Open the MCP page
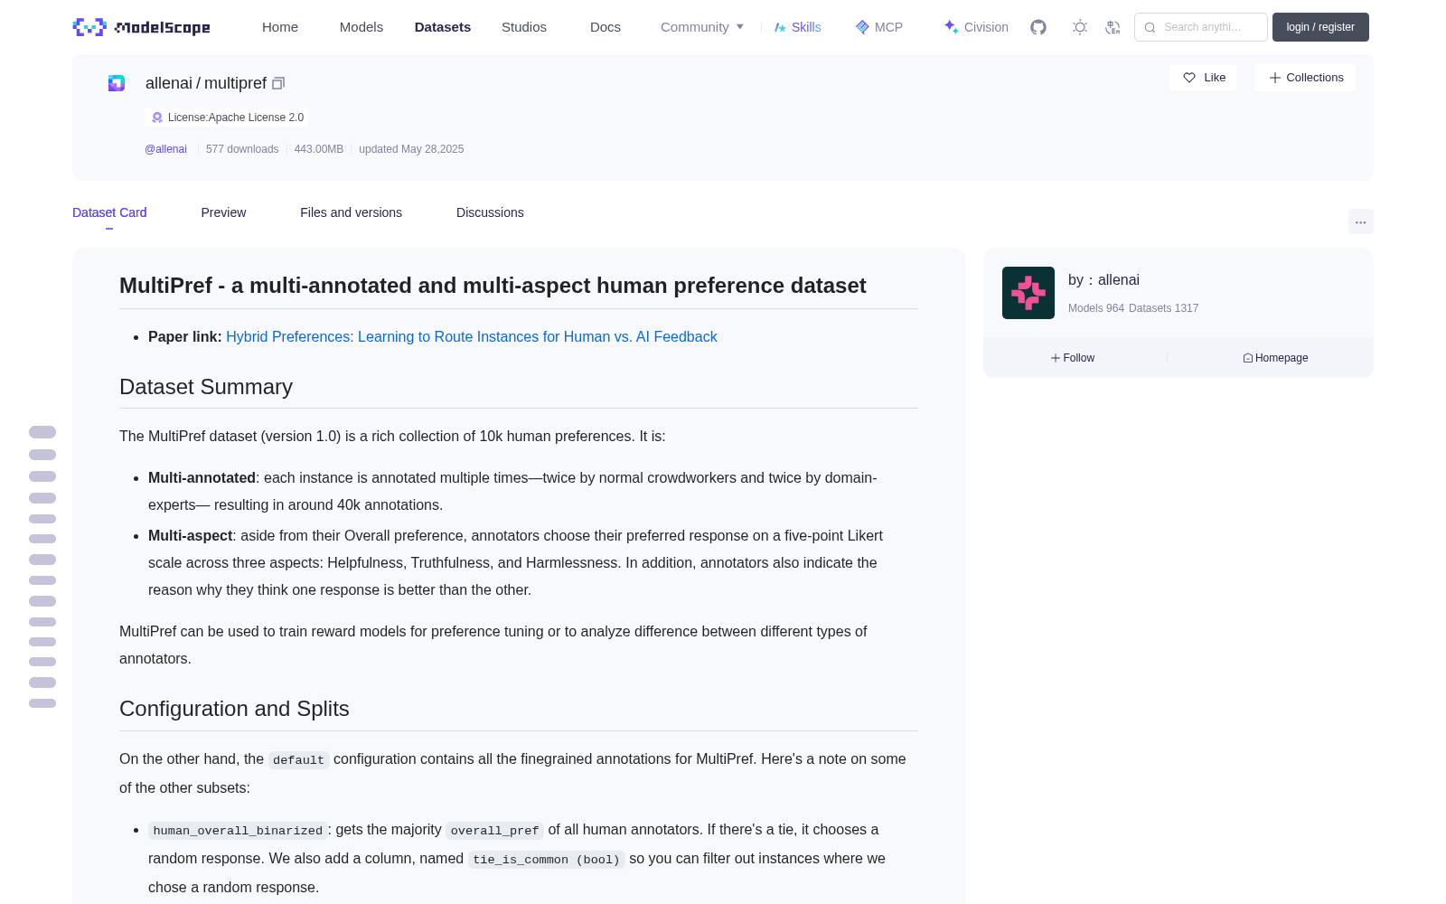This screenshot has width=1446, height=904. pos(879,27)
